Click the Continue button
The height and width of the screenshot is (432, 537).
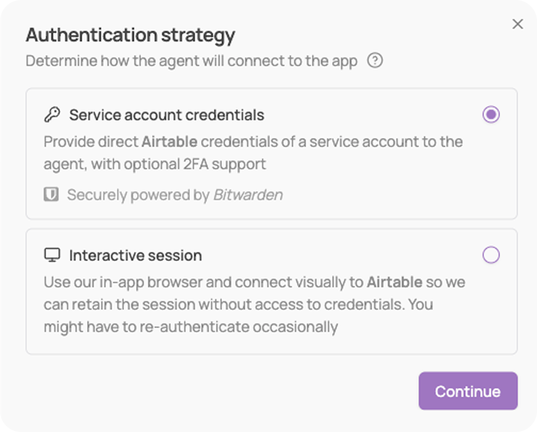(x=468, y=391)
